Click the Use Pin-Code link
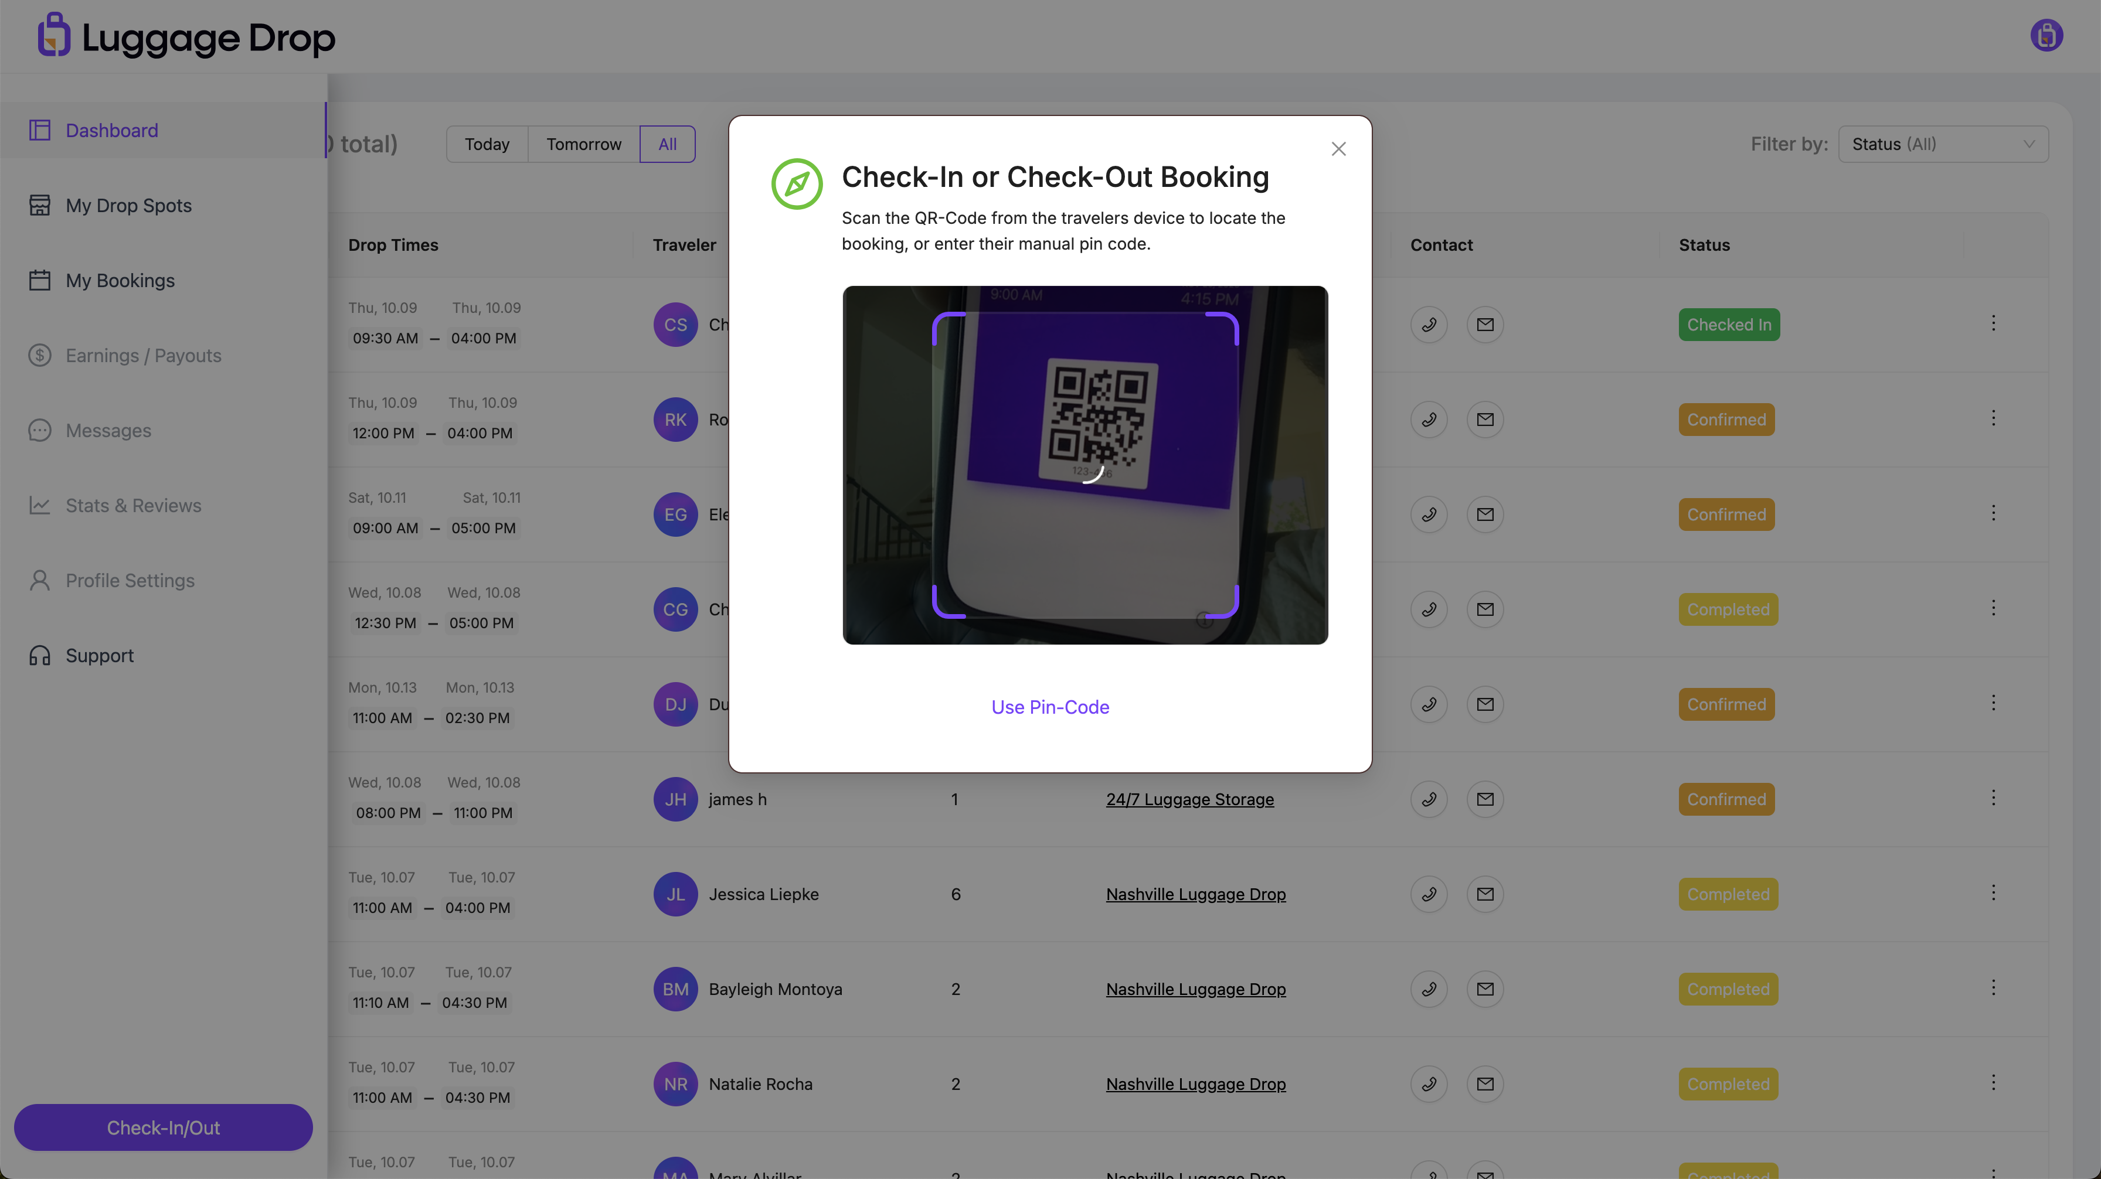 click(x=1050, y=707)
